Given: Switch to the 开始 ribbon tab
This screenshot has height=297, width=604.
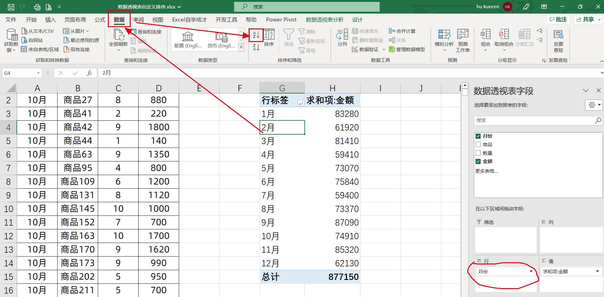Looking at the screenshot, I should point(31,19).
